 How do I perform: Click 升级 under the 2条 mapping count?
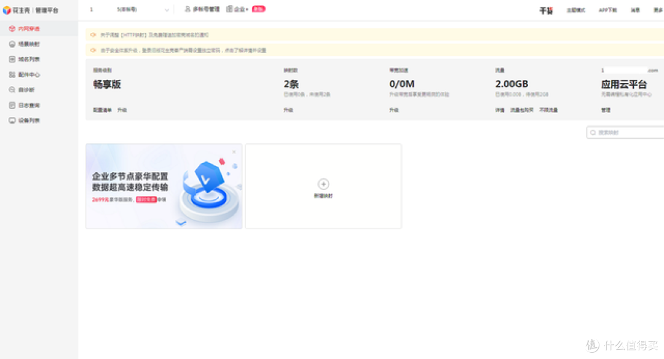(288, 110)
